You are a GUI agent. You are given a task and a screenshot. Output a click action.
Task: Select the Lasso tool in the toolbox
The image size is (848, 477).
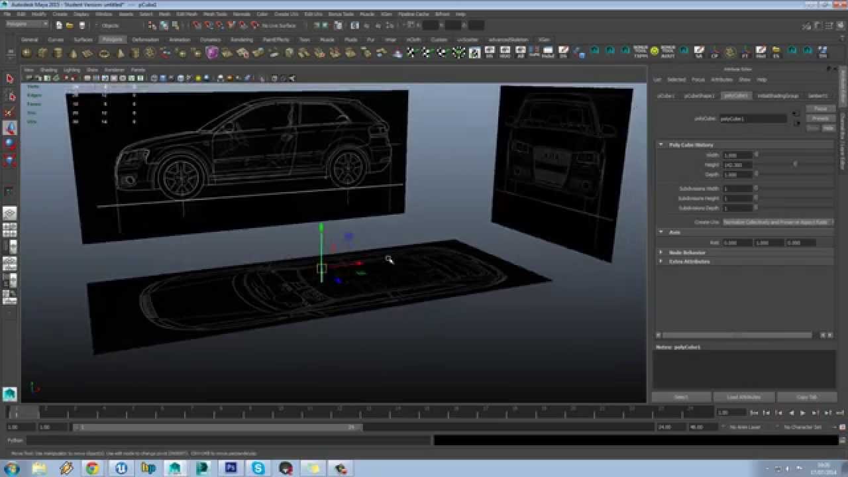(x=9, y=96)
